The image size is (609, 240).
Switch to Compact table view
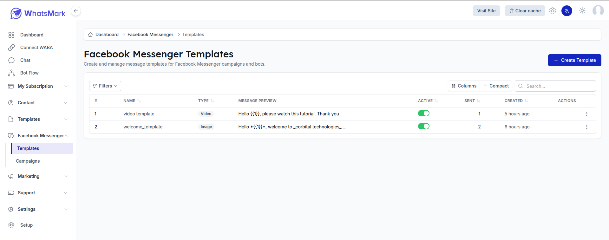[496, 86]
